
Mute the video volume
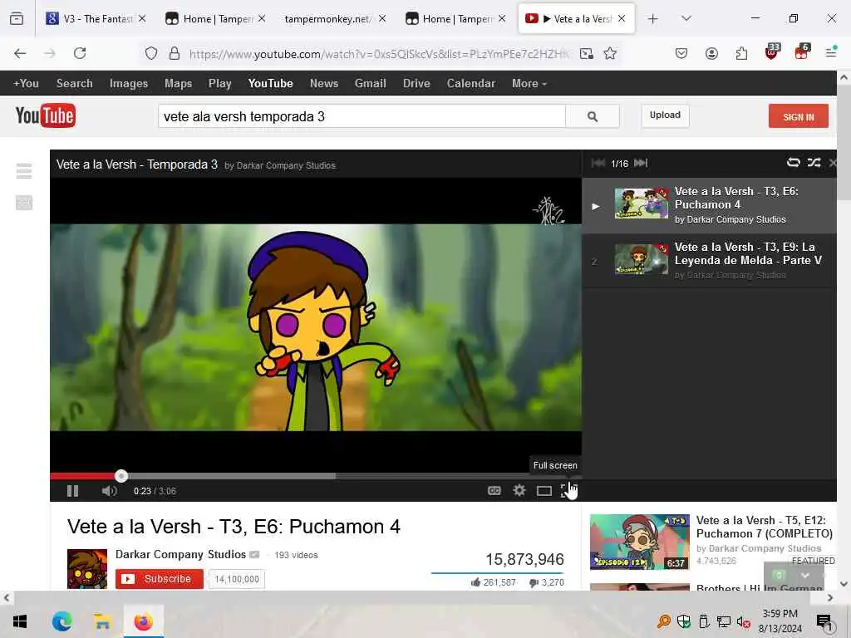click(109, 491)
